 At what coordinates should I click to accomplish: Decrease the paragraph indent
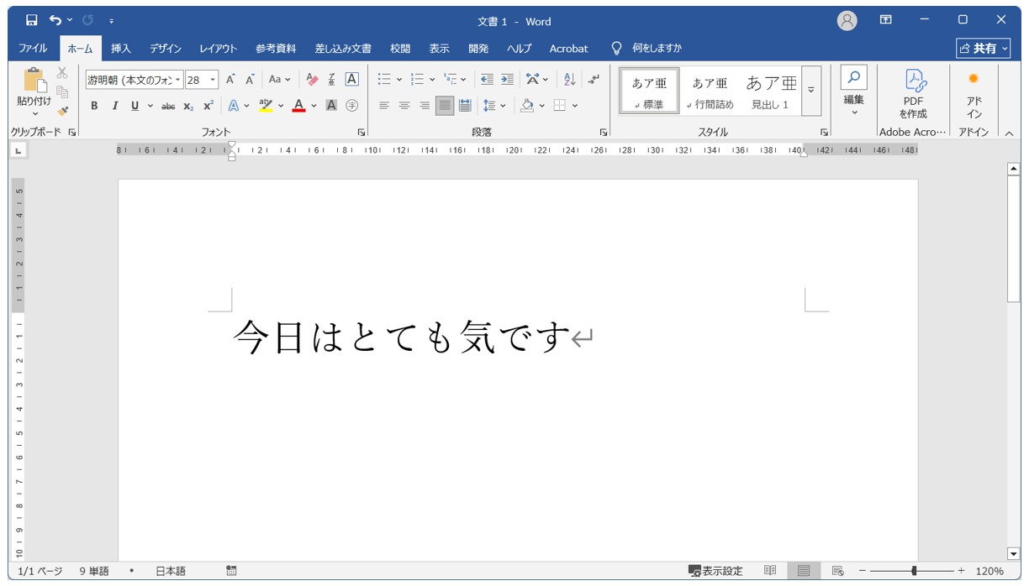[487, 80]
